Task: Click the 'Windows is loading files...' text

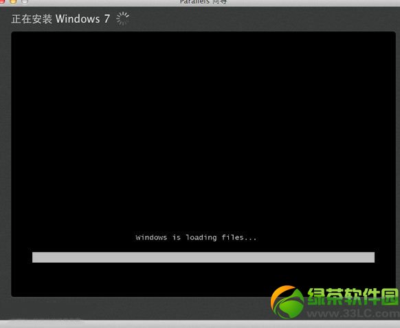Action: click(x=196, y=237)
